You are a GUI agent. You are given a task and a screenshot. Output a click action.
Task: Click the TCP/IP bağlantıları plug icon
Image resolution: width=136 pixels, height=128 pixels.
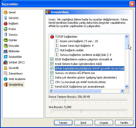tap(52, 37)
